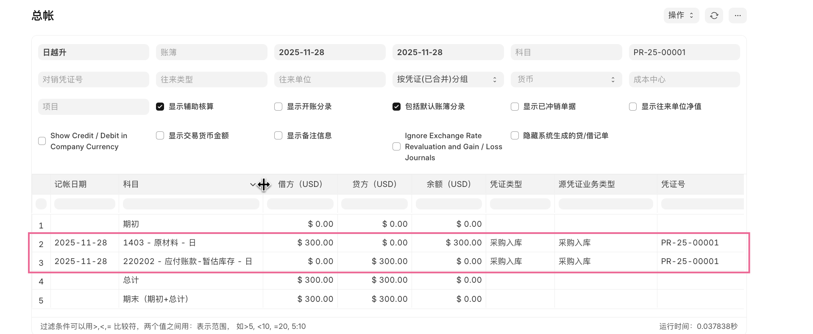Check Show Credit / Debit in Company Currency

coord(42,141)
